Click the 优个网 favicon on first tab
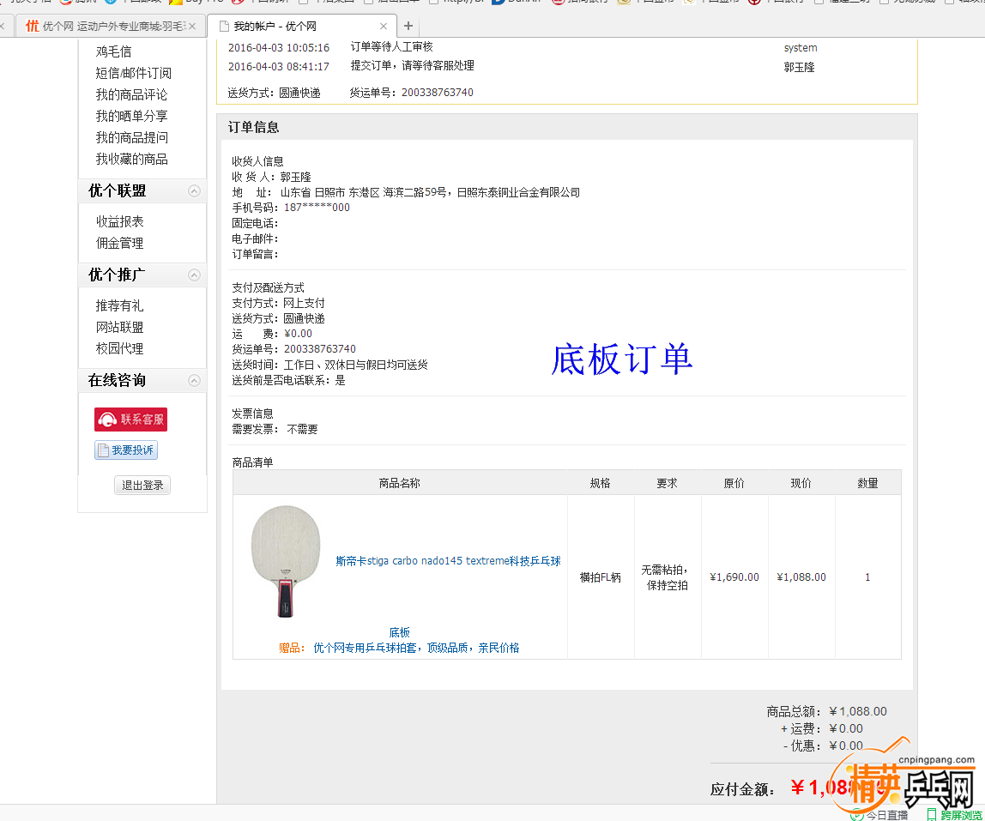This screenshot has width=985, height=821. [x=32, y=26]
